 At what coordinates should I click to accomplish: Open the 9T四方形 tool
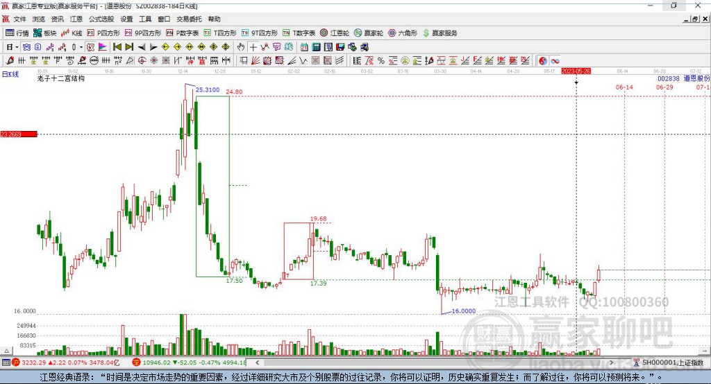coord(260,33)
